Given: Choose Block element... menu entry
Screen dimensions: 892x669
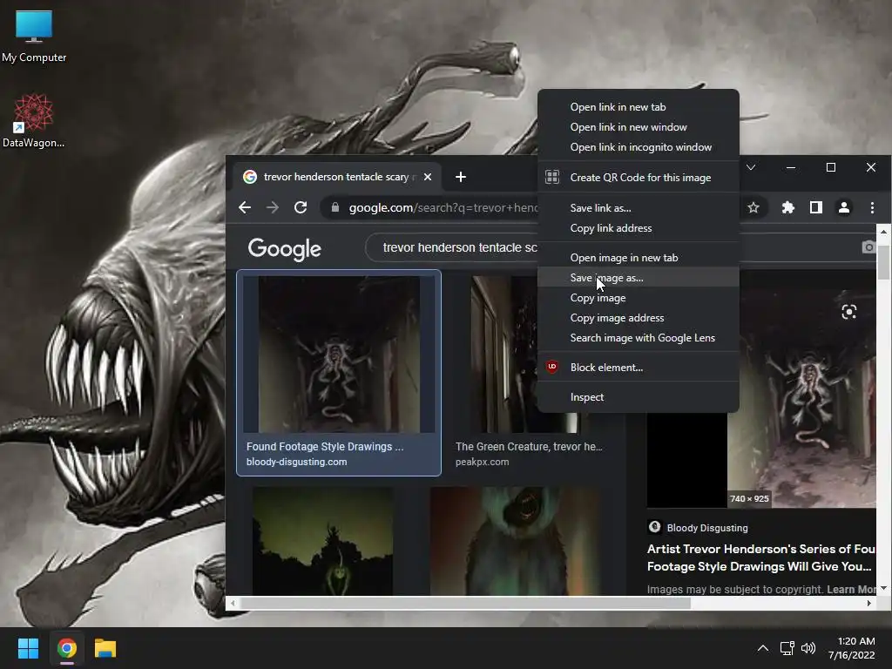Looking at the screenshot, I should 639,368.
